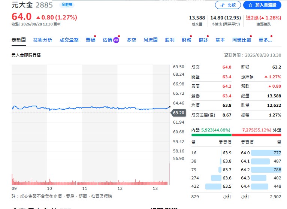The width and height of the screenshot is (287, 209).
Task: Open the 估價 tab
Action: tap(108, 40)
